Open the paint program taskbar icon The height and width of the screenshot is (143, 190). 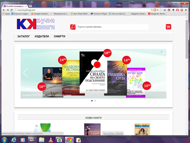(78, 140)
